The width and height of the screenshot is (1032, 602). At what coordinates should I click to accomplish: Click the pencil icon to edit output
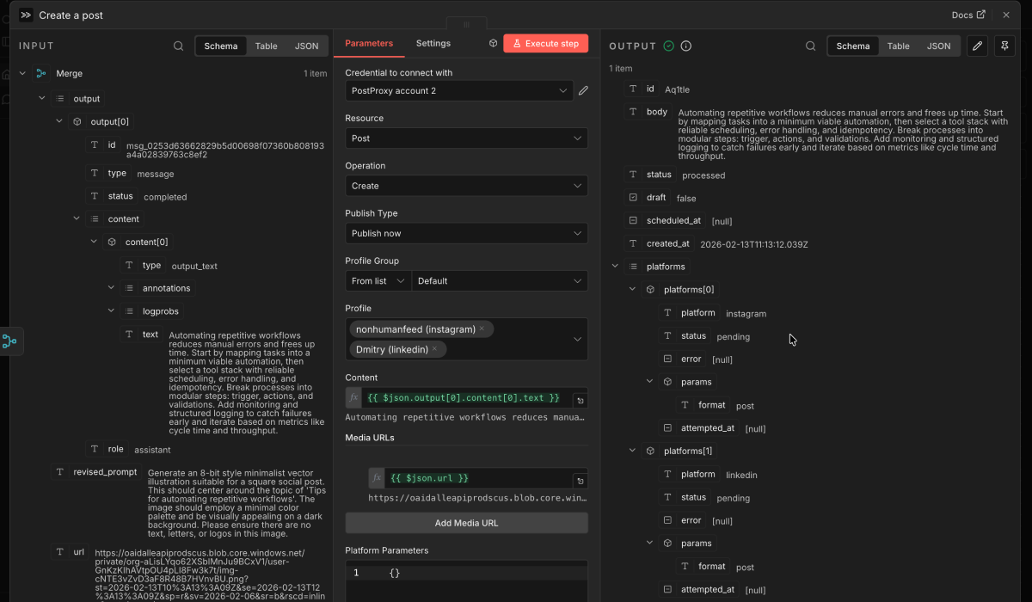tap(977, 46)
